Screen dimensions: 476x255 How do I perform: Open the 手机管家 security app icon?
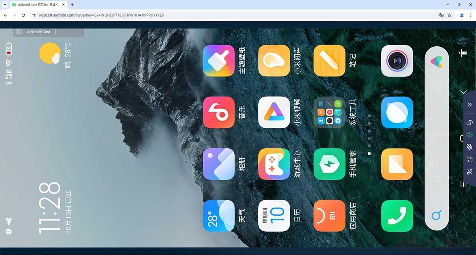click(x=330, y=164)
